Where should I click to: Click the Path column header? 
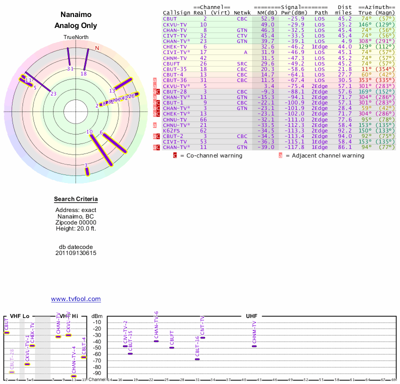point(321,13)
